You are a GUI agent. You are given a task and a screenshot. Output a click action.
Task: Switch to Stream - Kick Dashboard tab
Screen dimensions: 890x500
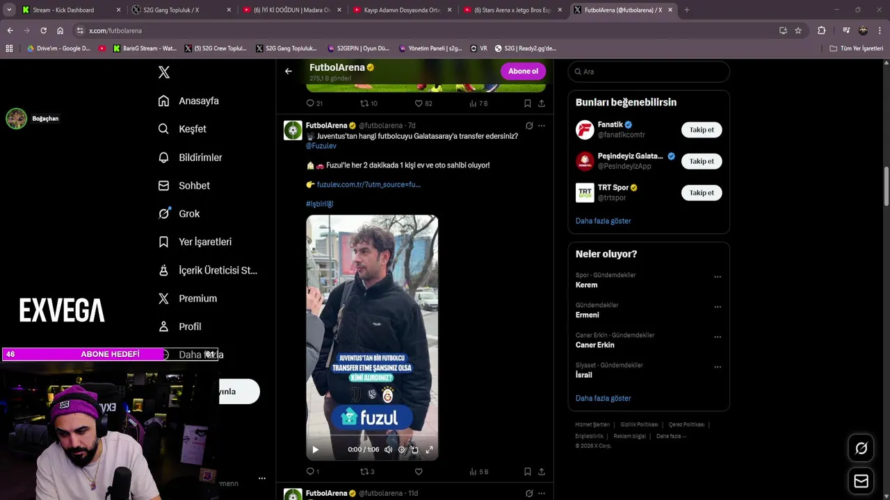coord(70,10)
